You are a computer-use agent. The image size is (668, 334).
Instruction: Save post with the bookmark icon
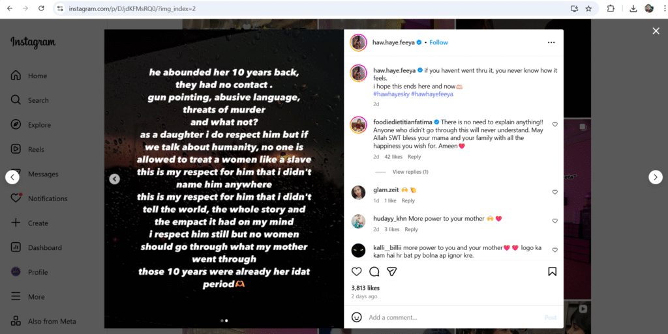(552, 271)
